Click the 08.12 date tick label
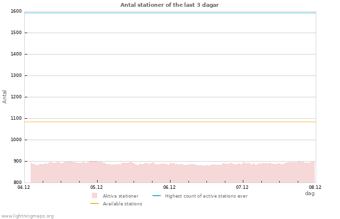 (x=315, y=187)
